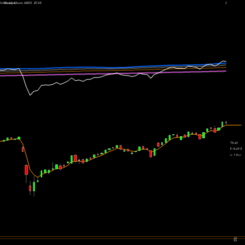Click the 70.48 price value
The image size is (245, 245).
point(234,143)
